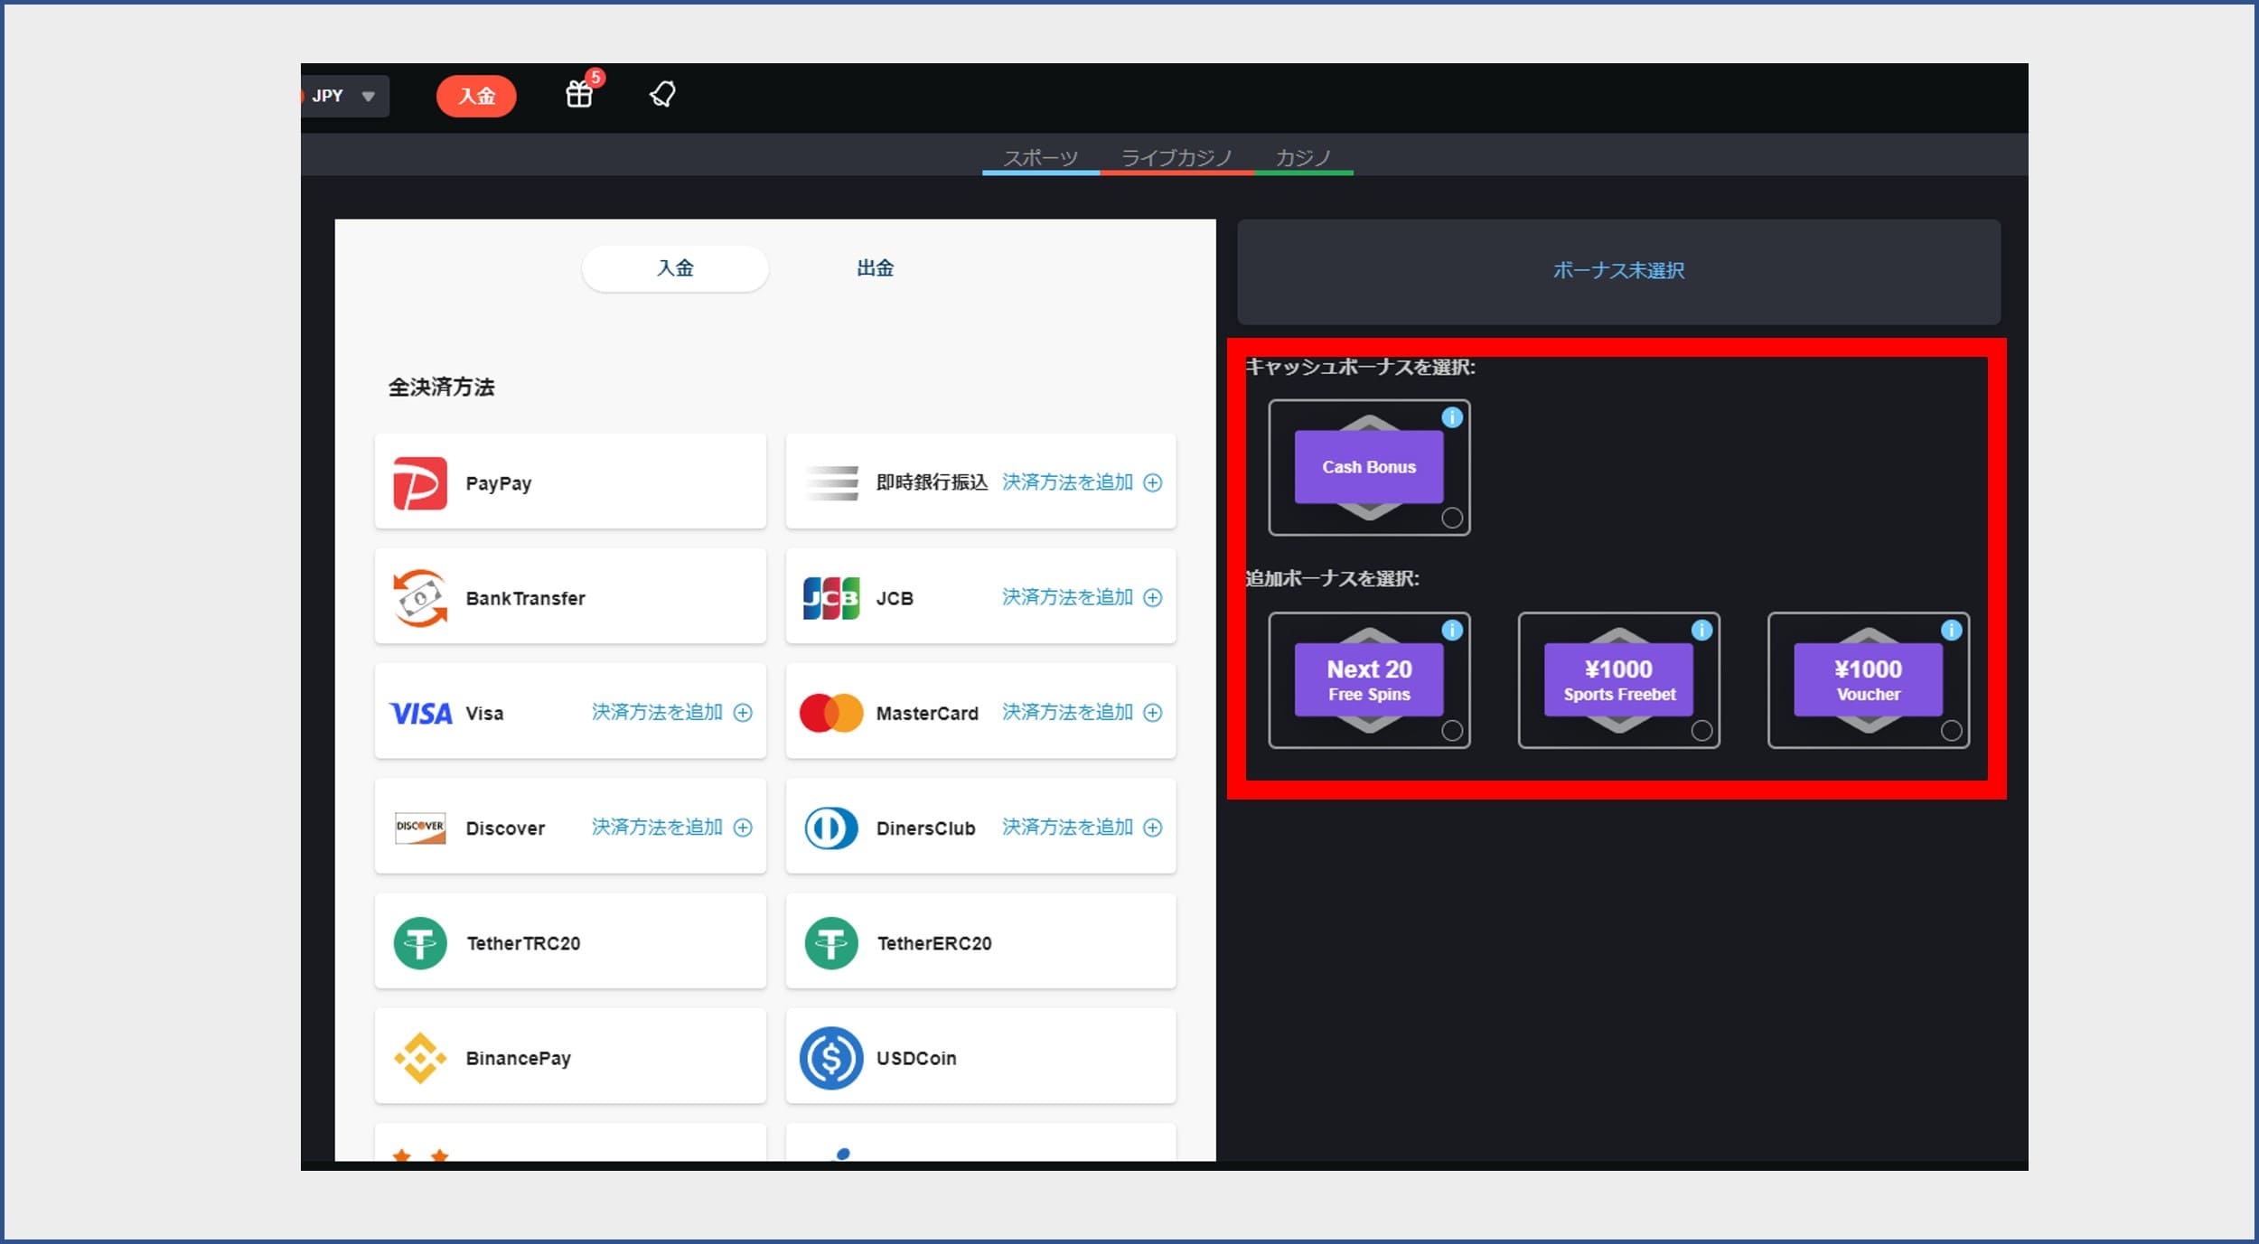
Task: Select Next 20 Free Spins radio button
Action: click(1451, 731)
